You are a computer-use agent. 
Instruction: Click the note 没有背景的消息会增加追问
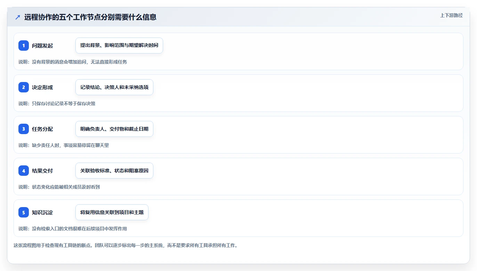point(59,62)
